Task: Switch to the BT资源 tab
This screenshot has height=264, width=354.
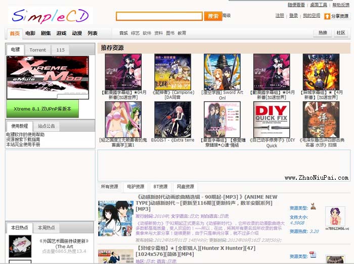Action: 160,187
